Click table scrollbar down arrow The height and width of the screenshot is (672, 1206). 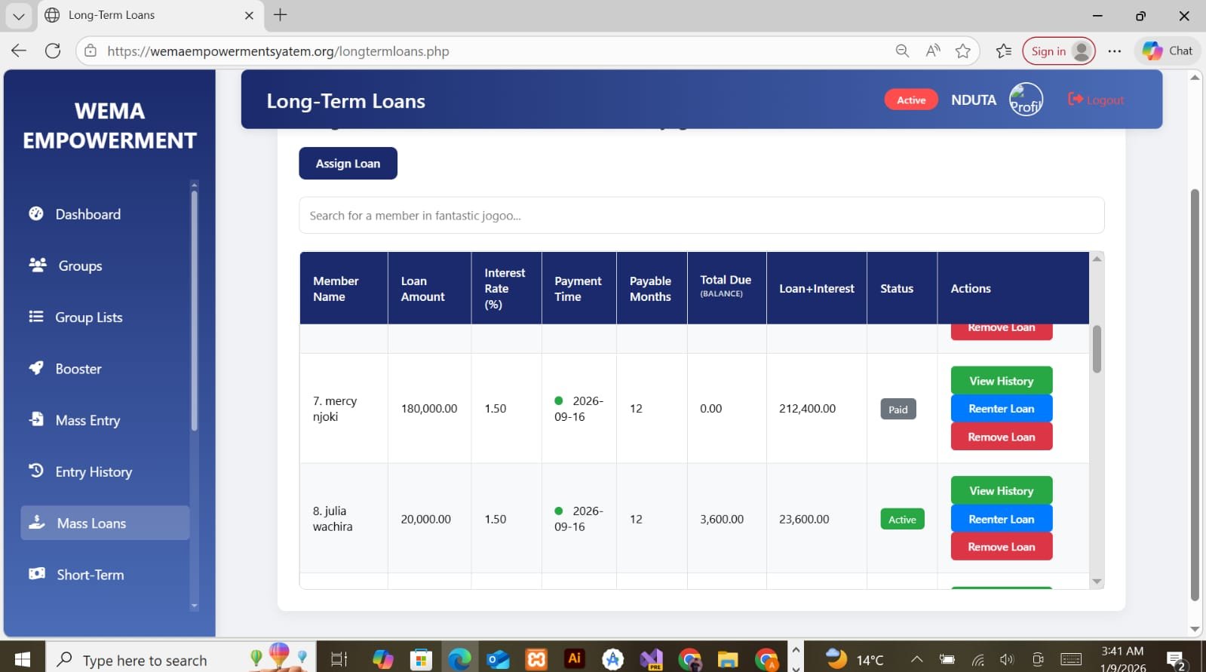pos(1097,581)
